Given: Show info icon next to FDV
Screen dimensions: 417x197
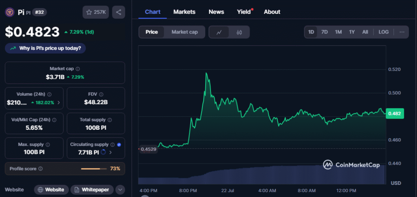Looking at the screenshot, I should (x=101, y=94).
